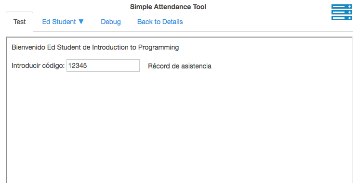Click the word Bienvenido

[28, 47]
